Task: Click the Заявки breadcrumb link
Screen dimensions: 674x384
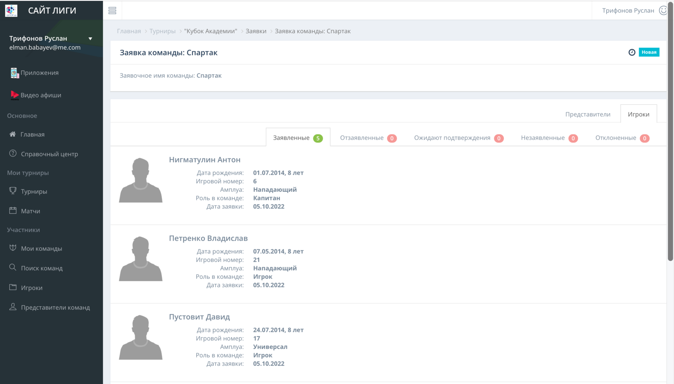Action: (x=256, y=31)
